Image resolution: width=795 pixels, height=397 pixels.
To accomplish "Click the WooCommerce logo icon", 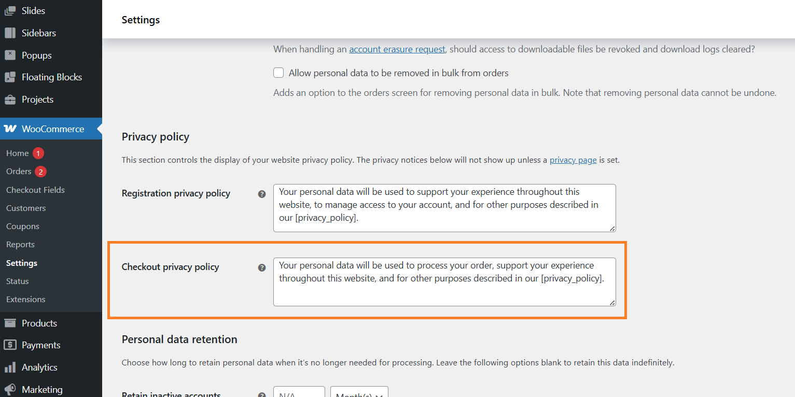I will [10, 129].
